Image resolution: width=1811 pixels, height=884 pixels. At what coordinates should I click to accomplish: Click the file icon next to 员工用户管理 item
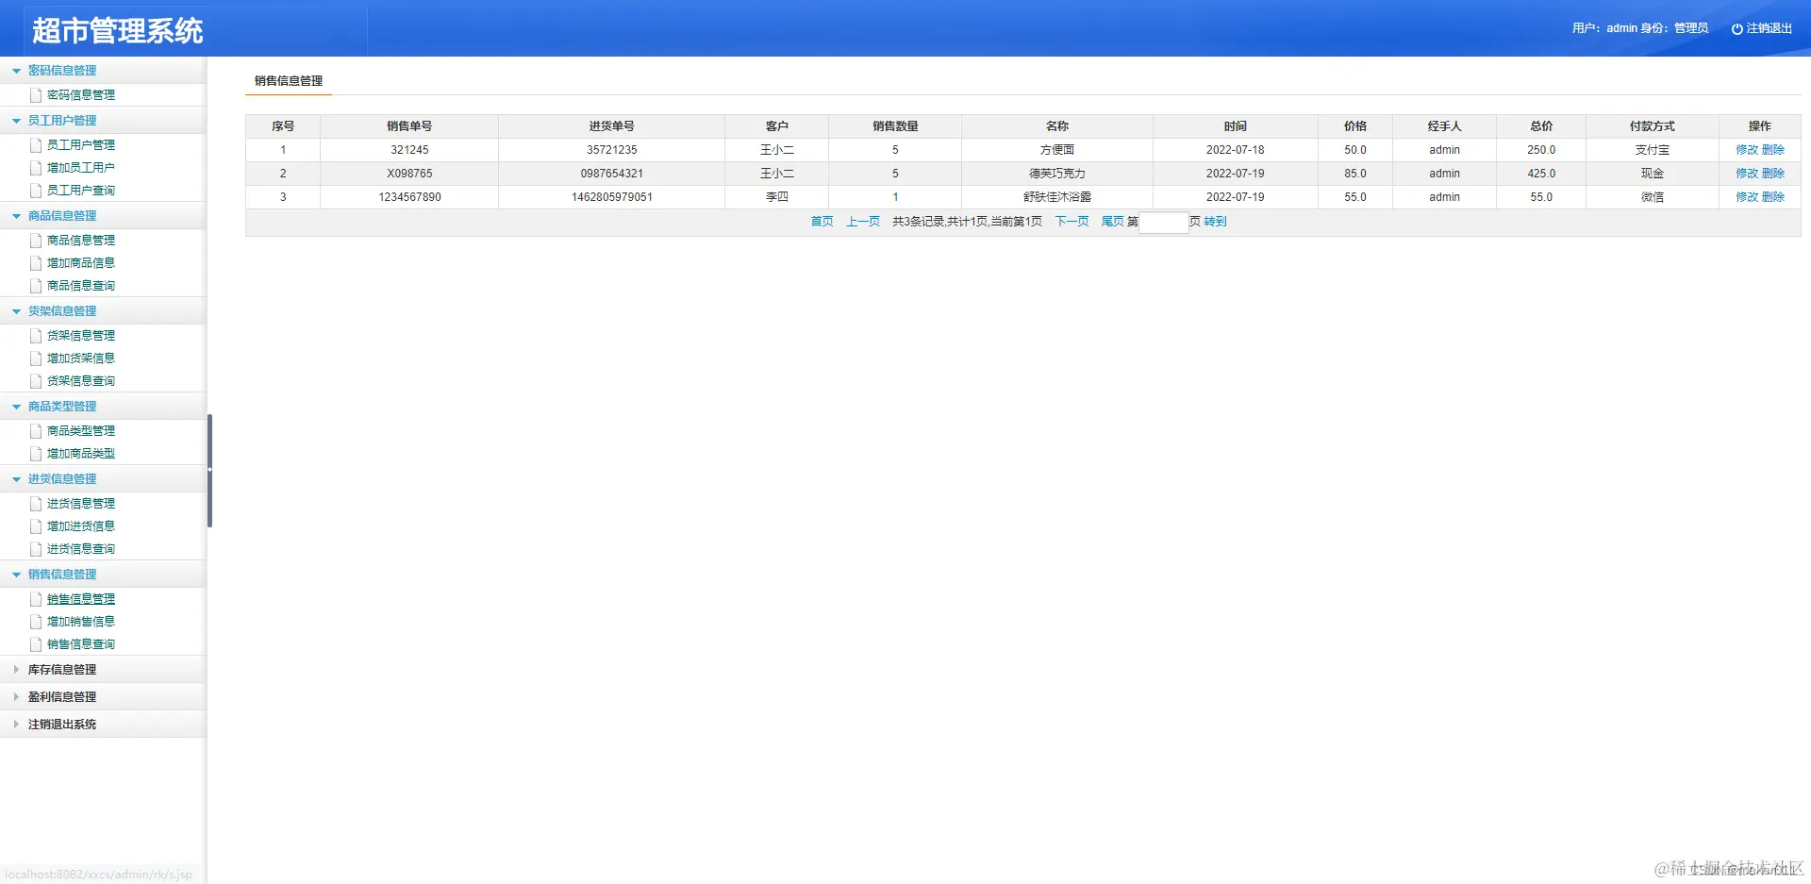(36, 145)
